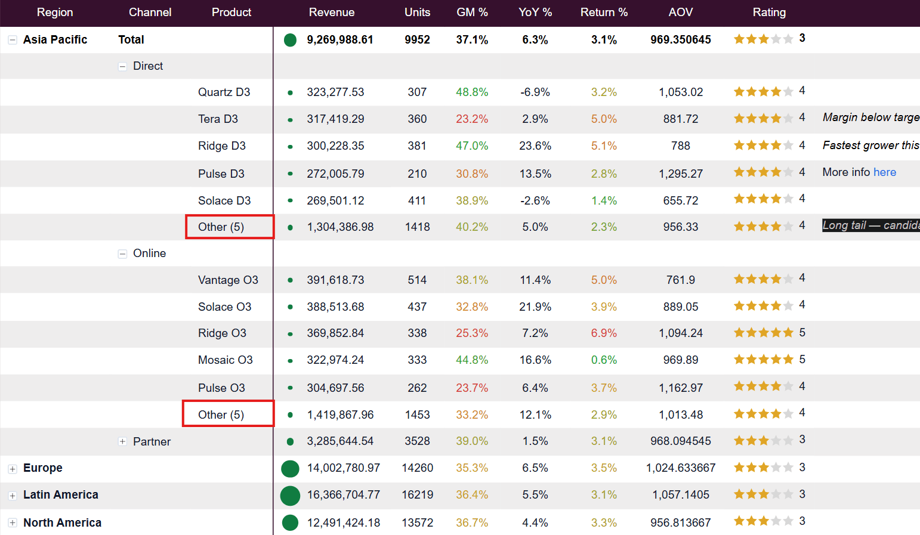Select the Vantage O3 product cell
The image size is (920, 535).
[x=228, y=280]
